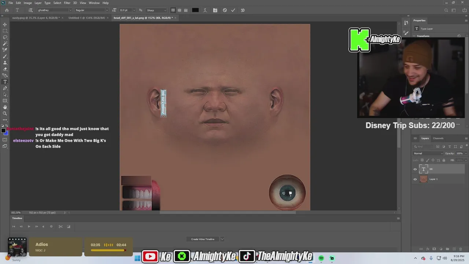The height and width of the screenshot is (264, 469).
Task: Toggle lock all padlock icon
Action: pyautogui.click(x=444, y=160)
